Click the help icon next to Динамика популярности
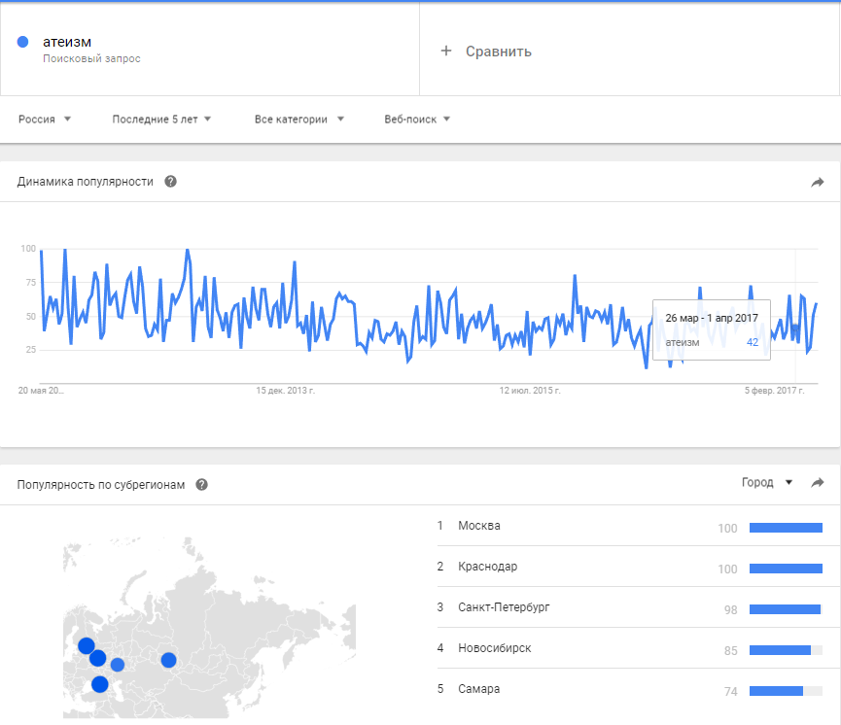Viewport: 841px width, 725px height. pyautogui.click(x=171, y=182)
